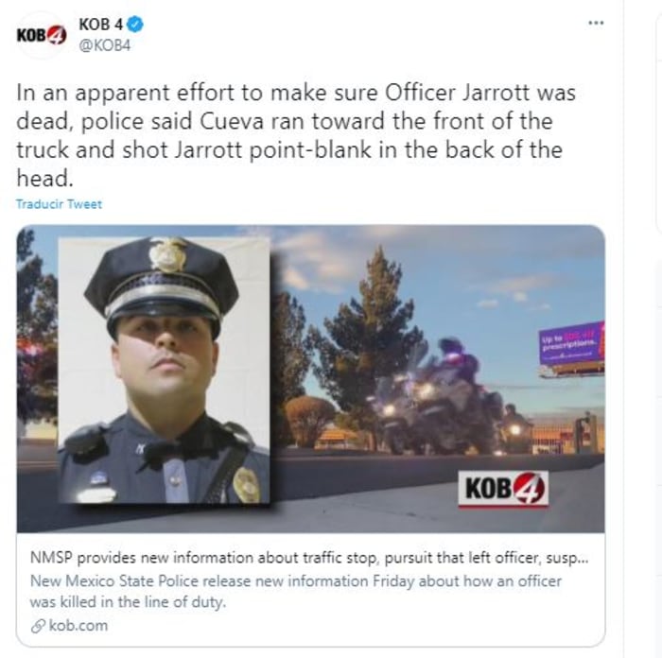Open the tweet's three-dot more options menu
Viewport: 662px width, 658px height.
596,23
